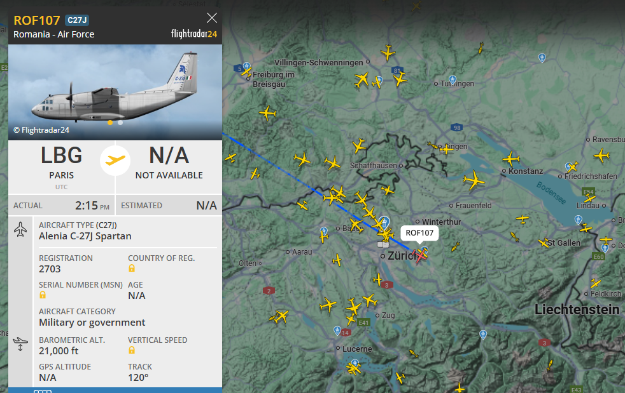Screen dimensions: 625x393
Task: Select the first orange photo carousel dot
Action: 110,123
